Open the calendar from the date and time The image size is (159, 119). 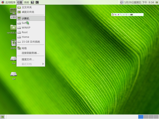(139, 2)
